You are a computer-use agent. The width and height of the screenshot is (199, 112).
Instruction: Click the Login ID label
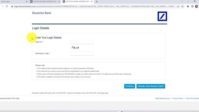coord(39,42)
